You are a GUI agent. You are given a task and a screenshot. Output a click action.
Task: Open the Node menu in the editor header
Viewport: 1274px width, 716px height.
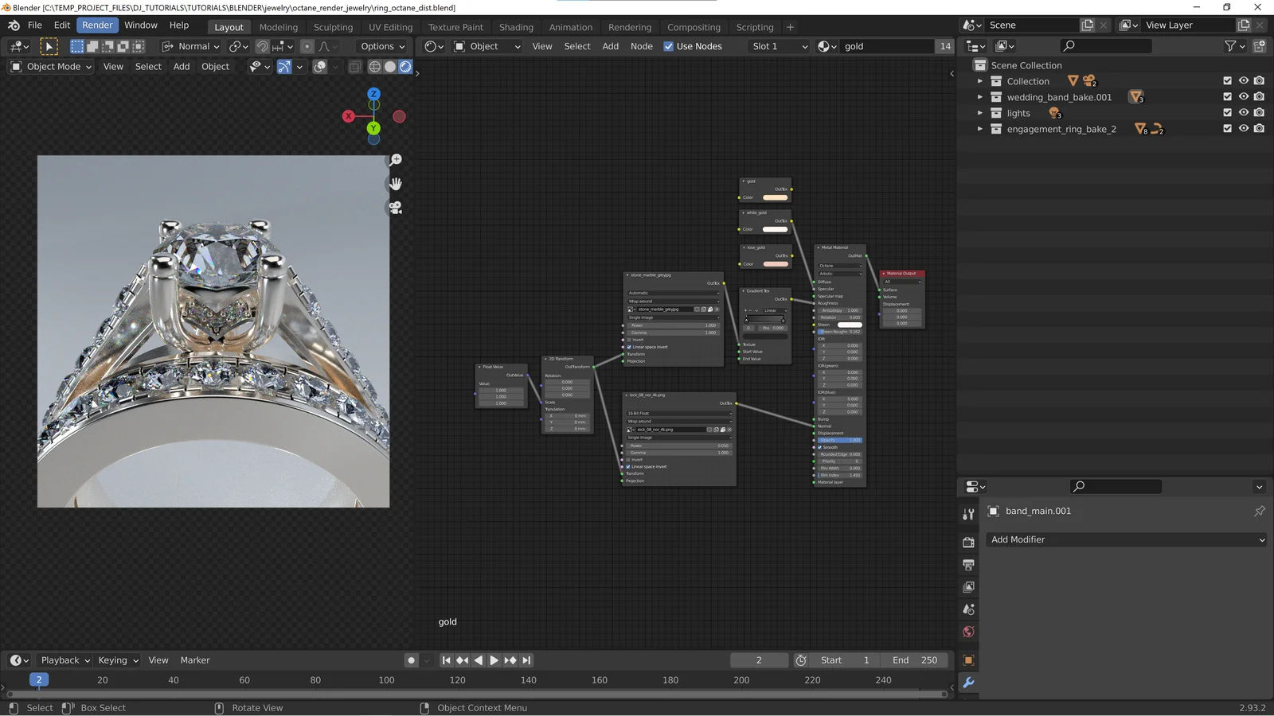pos(641,46)
